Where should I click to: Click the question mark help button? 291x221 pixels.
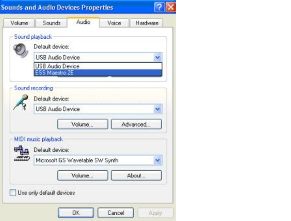click(x=159, y=7)
